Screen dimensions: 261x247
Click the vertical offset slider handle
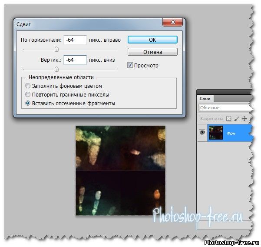56,69
